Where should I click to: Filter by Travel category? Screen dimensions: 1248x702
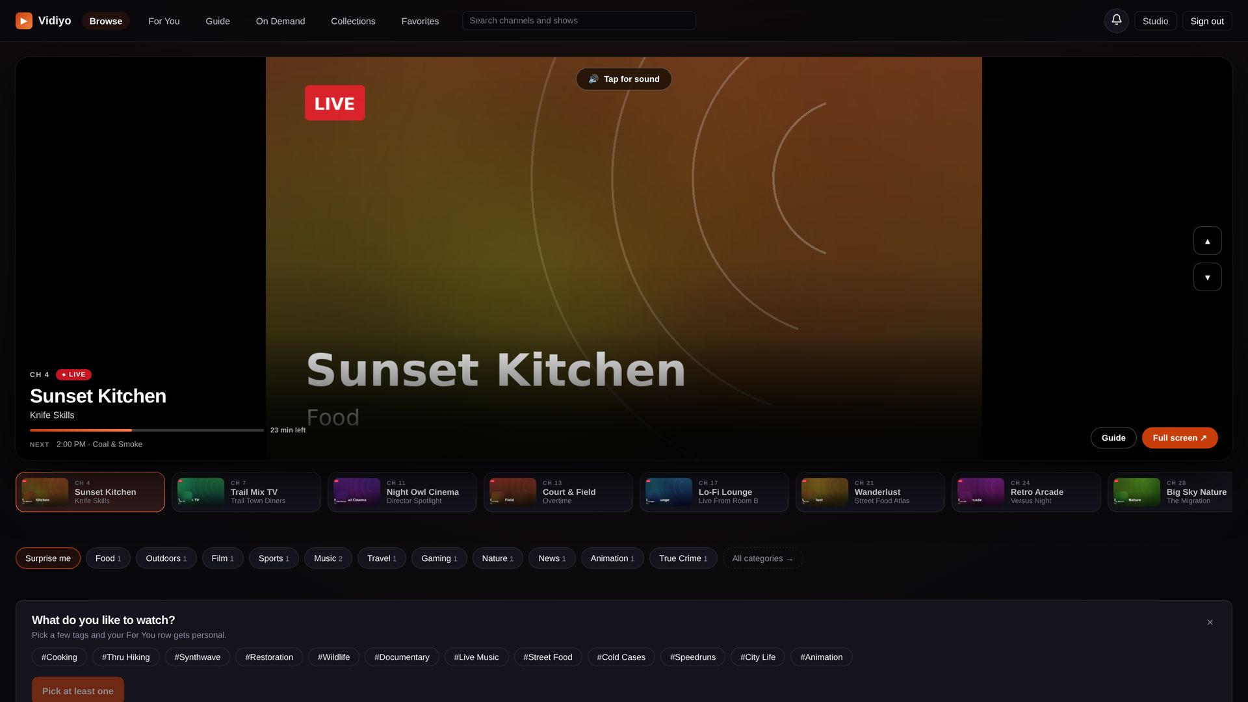coord(382,558)
